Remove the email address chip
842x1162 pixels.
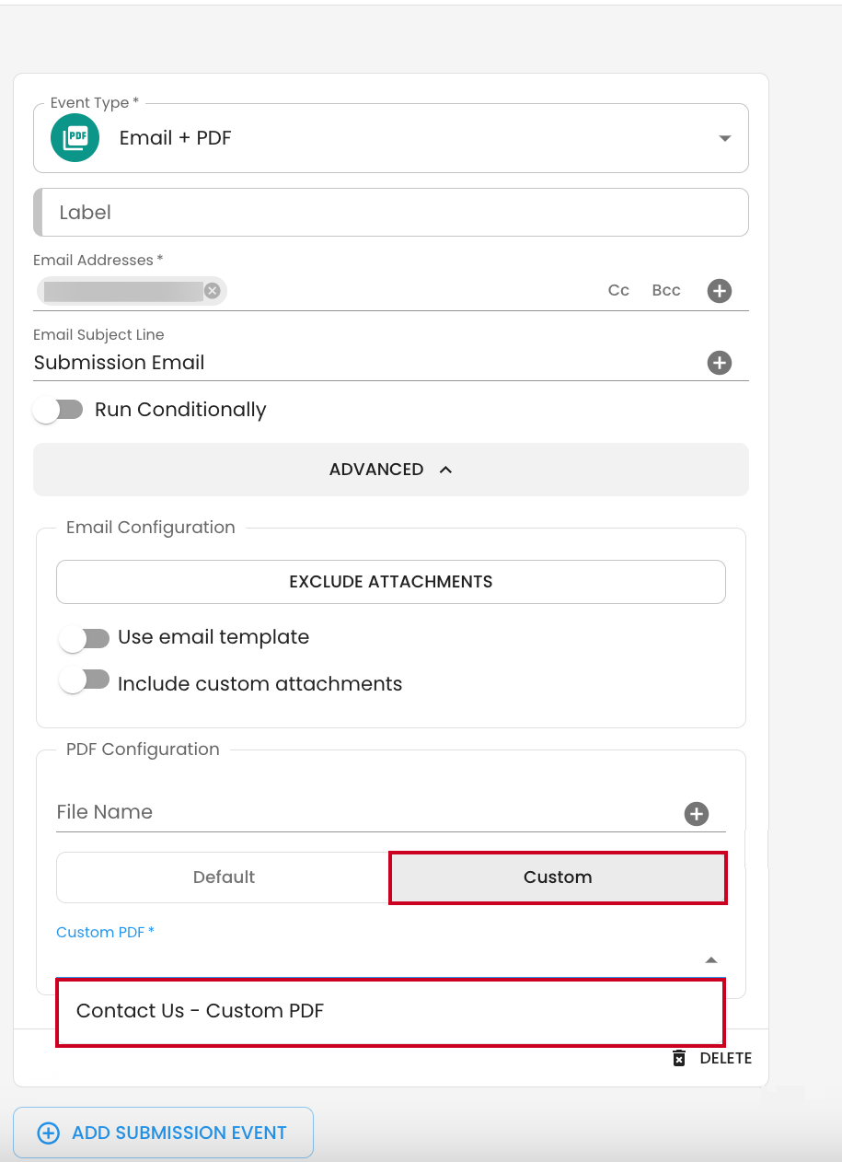(x=213, y=291)
